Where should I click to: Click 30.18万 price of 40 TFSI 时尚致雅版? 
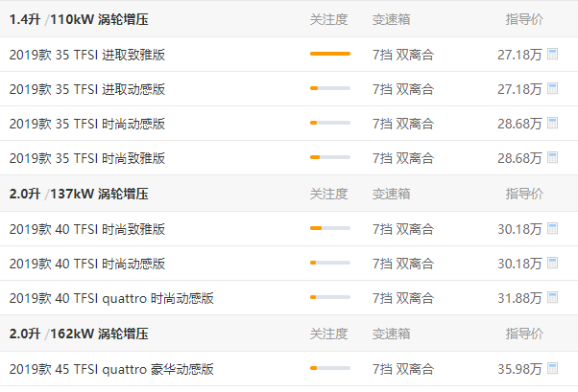pyautogui.click(x=519, y=229)
